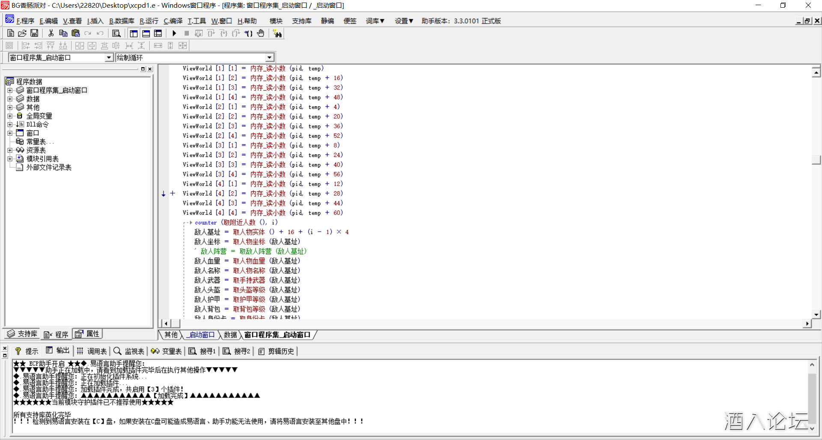Open the 绘制循环 subroutine dropdown
This screenshot has height=440, width=822.
coord(269,58)
